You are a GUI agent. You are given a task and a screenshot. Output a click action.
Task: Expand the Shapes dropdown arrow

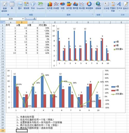(33, 11)
